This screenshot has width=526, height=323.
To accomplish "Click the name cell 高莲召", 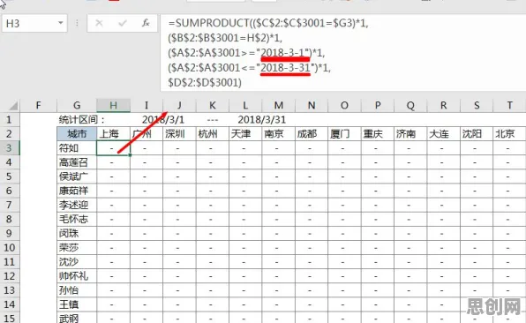I will [77, 162].
